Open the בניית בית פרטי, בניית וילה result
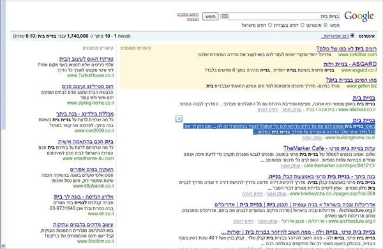This screenshot has width=383, height=249. click(x=298, y=232)
